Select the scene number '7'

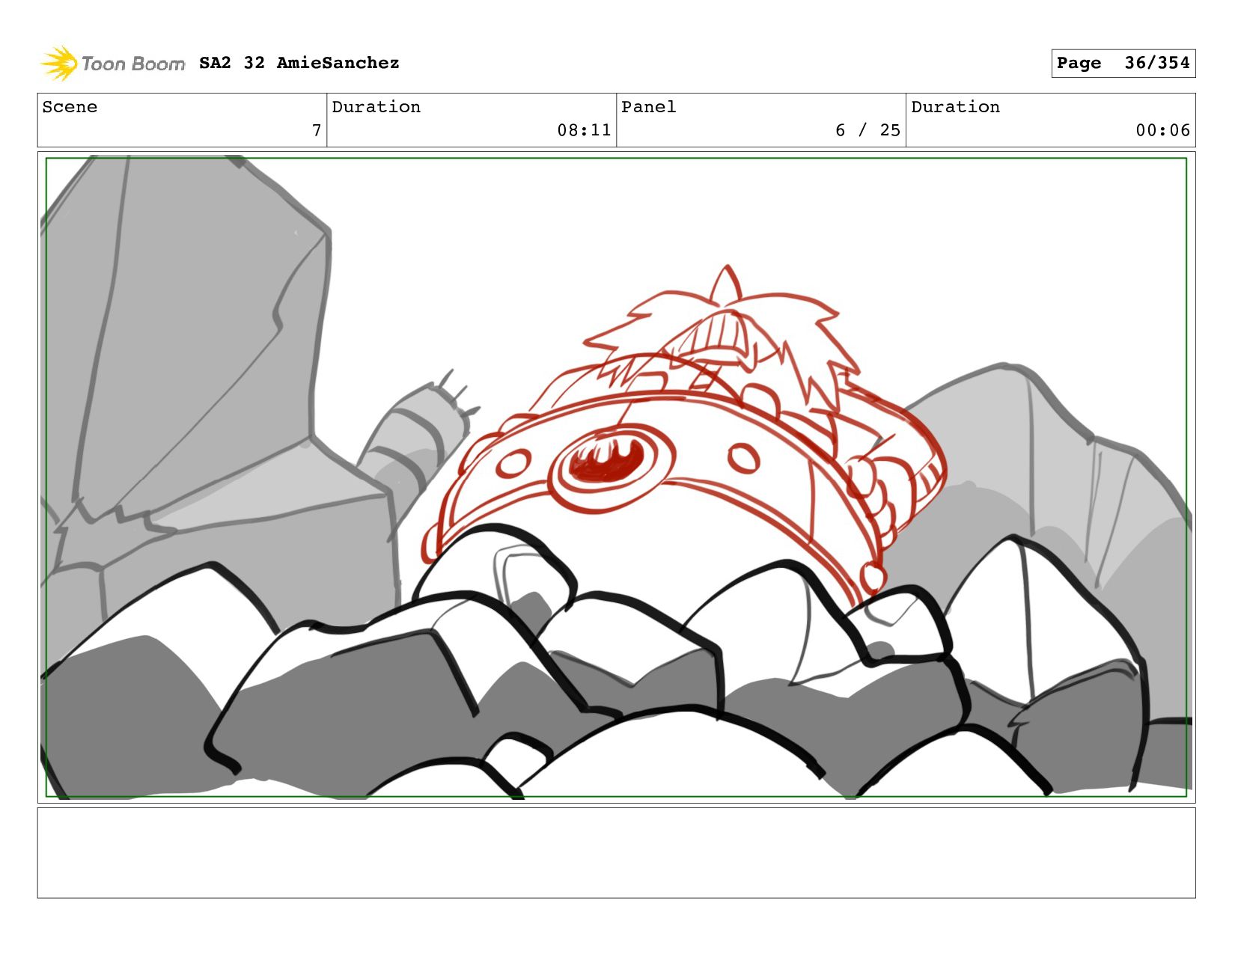click(317, 130)
